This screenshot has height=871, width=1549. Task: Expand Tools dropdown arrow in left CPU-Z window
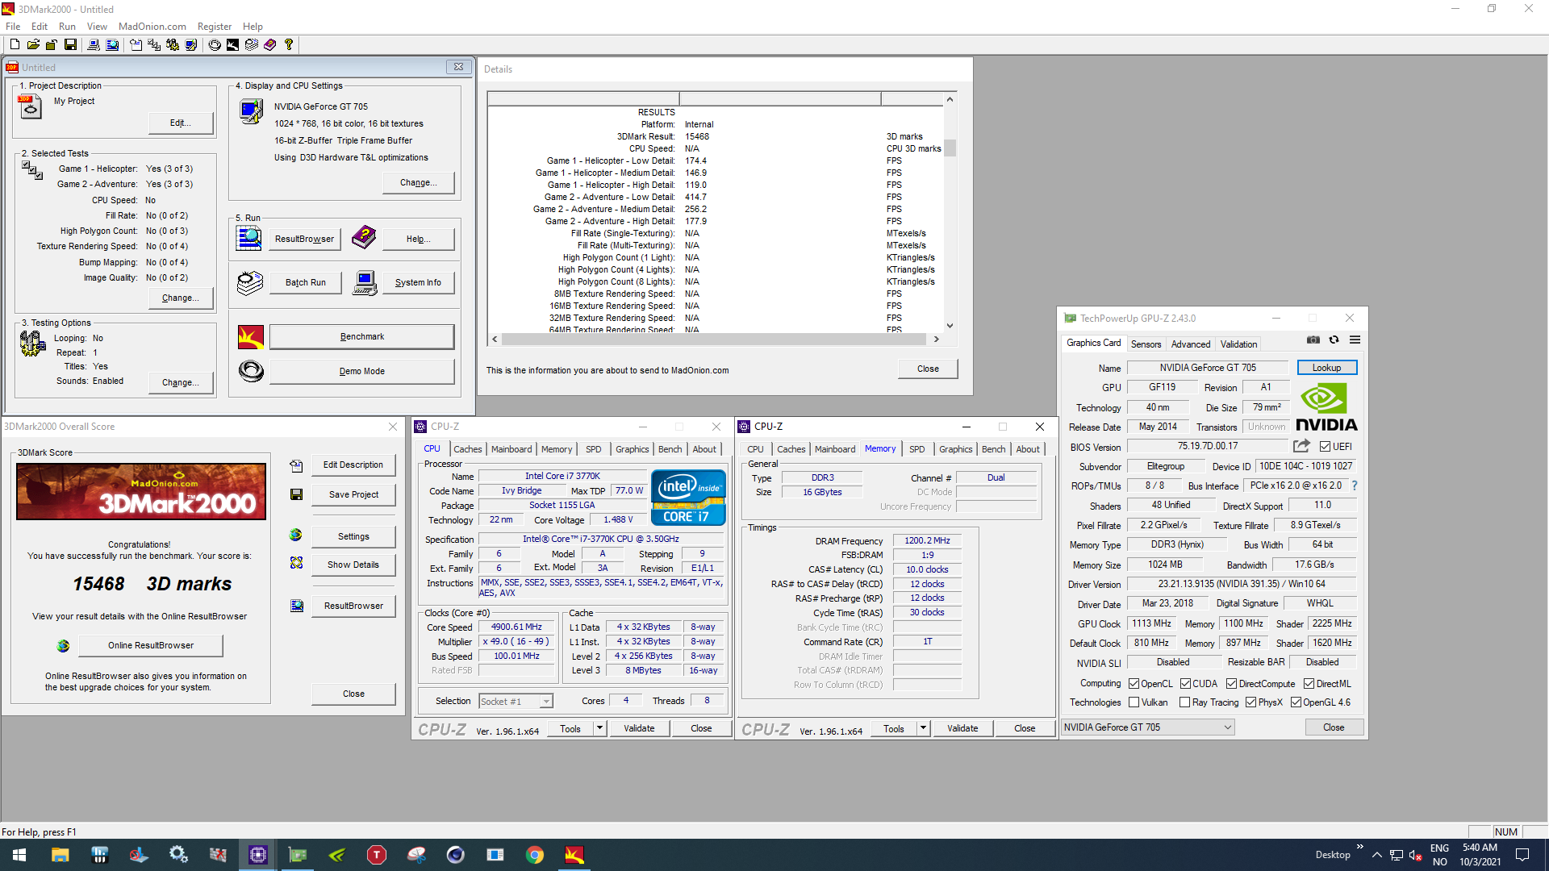(599, 728)
